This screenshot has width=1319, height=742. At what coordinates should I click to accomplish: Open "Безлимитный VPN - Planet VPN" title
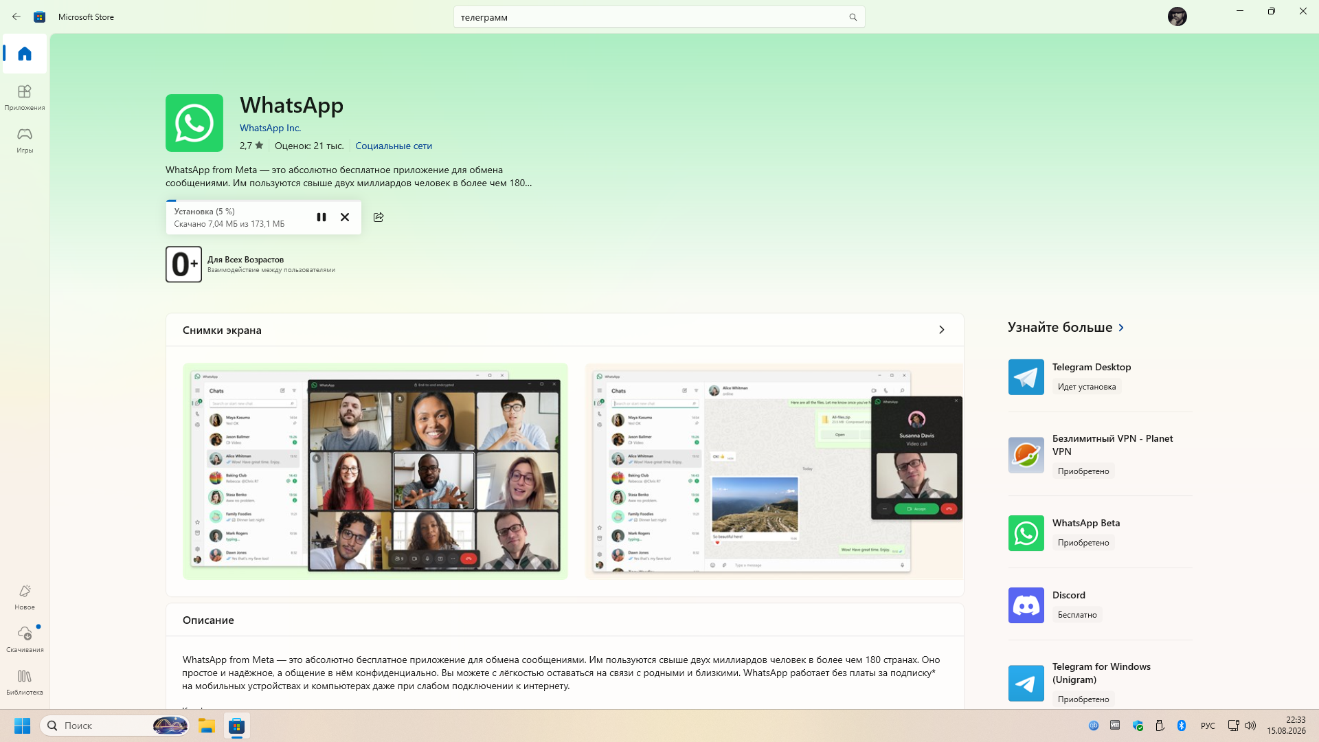[1112, 445]
